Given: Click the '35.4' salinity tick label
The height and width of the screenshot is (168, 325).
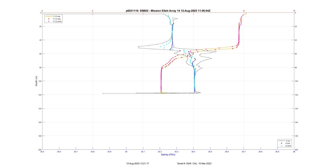Looking at the screenshot, I should pos(193,152).
